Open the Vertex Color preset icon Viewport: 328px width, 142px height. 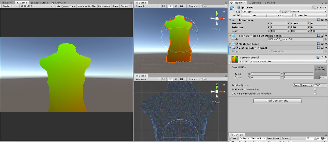pyautogui.click(x=322, y=48)
